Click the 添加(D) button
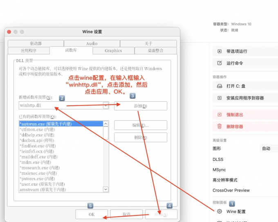The height and width of the screenshot is (222, 278). coord(140,106)
